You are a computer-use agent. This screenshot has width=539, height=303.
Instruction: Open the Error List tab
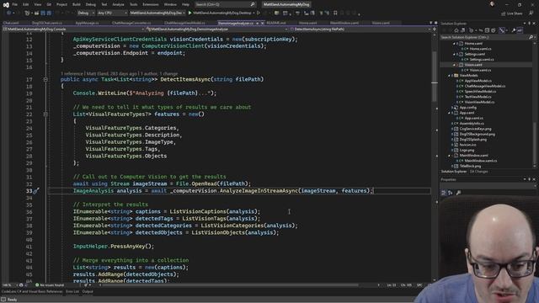click(x=72, y=292)
